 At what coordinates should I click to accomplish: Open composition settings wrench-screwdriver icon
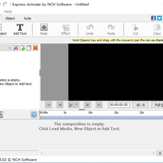(16, 48)
